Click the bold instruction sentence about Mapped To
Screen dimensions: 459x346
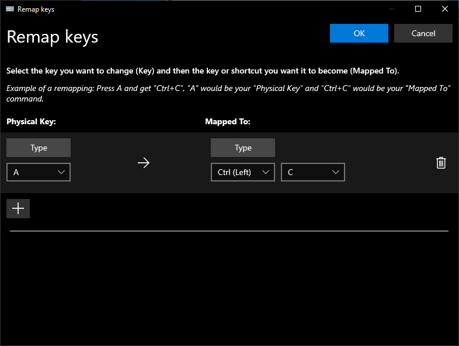203,71
